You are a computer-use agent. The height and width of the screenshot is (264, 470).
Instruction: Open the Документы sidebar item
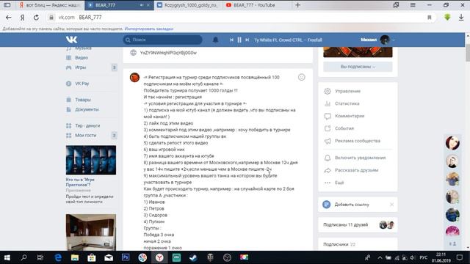tap(87, 109)
